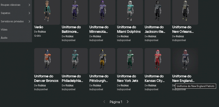219x107 pixels.
Task: Open the New Orleans uniform thumbnail
Action: pyautogui.click(x=185, y=12)
